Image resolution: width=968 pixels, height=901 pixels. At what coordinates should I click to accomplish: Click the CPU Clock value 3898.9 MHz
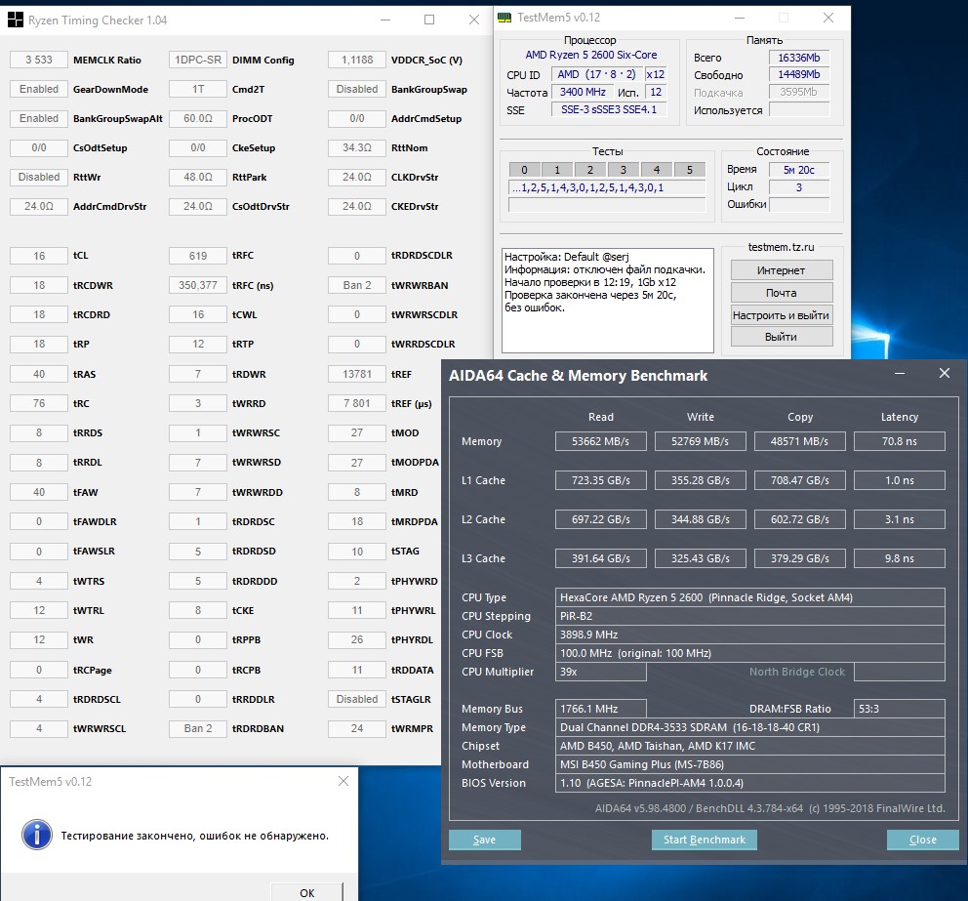(750, 635)
